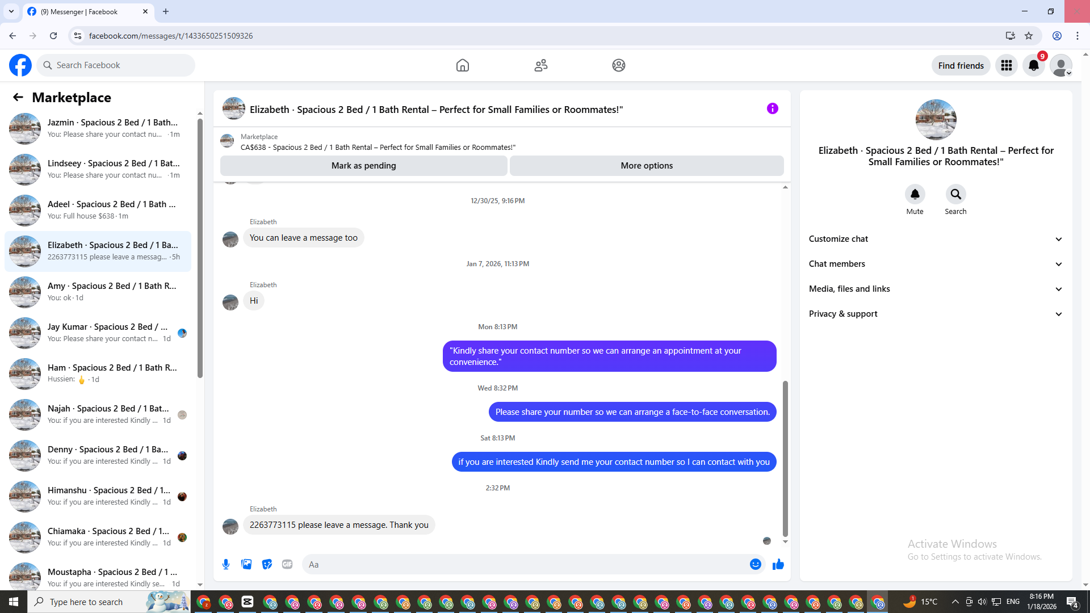The width and height of the screenshot is (1090, 613).
Task: Expand Media, files and links section
Action: [936, 289]
